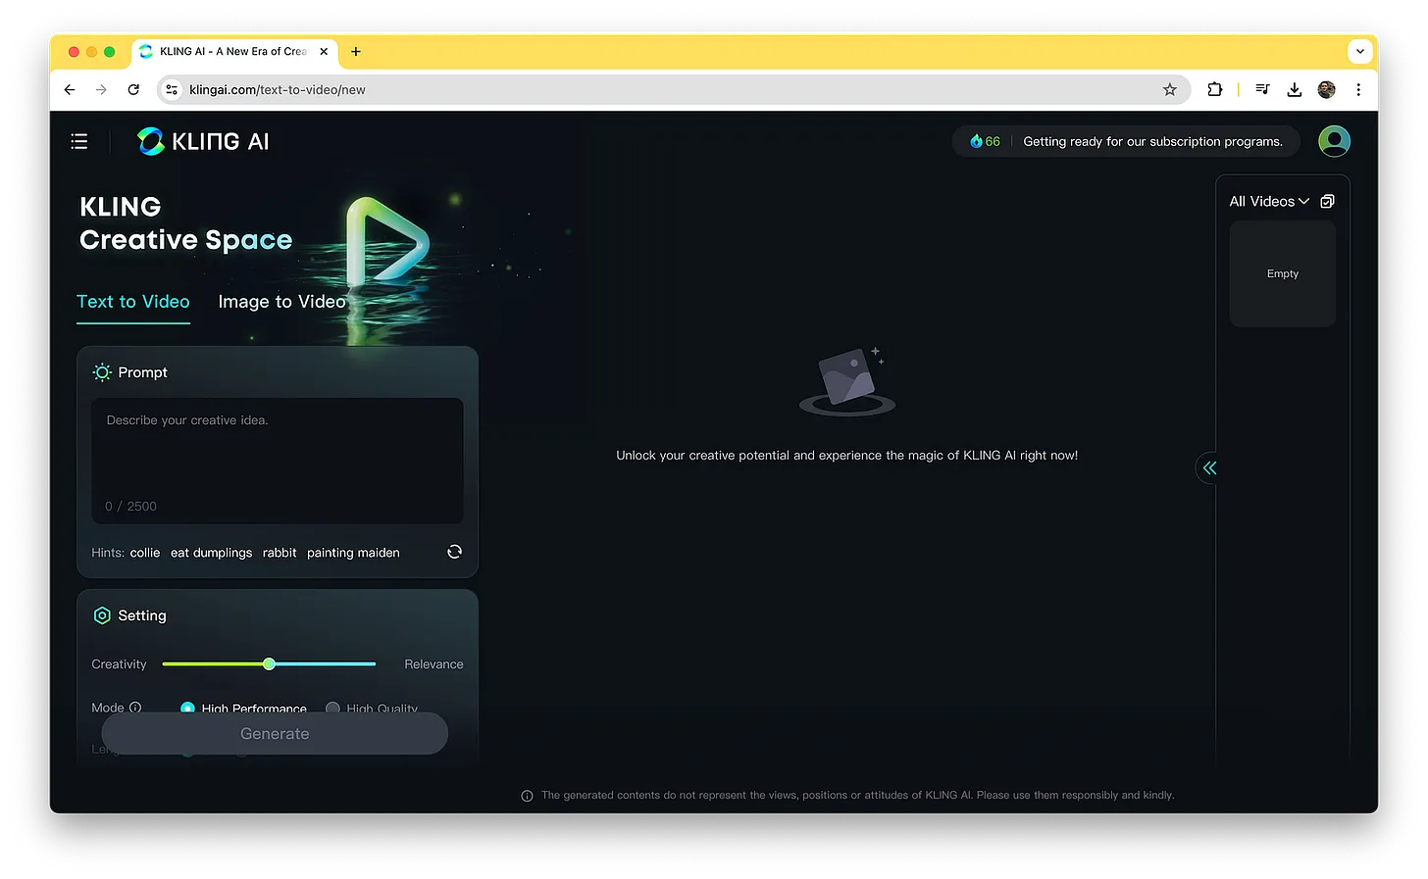1428x879 pixels.
Task: Click the Setting section hexagon icon
Action: (102, 615)
